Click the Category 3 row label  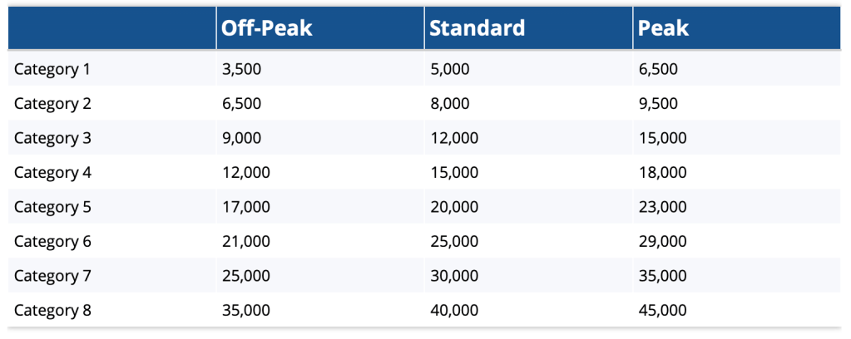pos(52,138)
